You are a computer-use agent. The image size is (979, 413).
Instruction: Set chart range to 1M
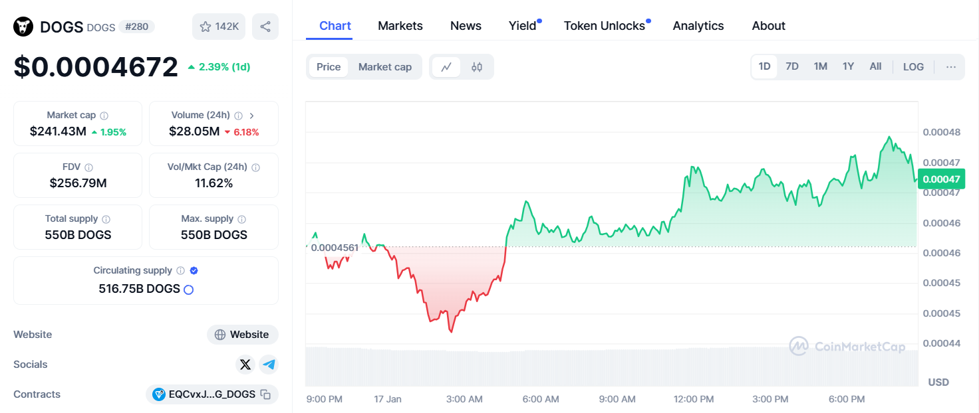[821, 66]
